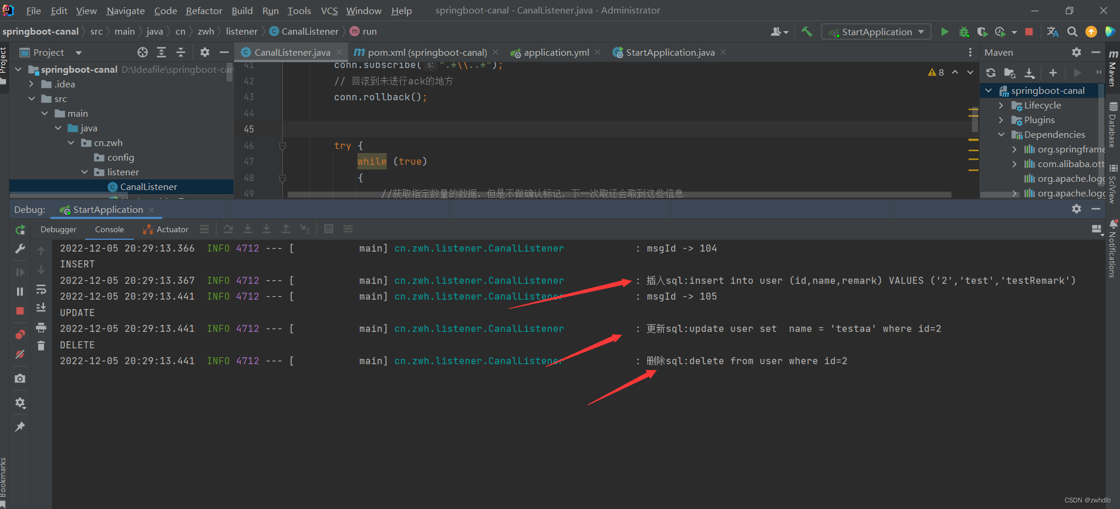
Task: Open the SciView tool window
Action: (x=1112, y=184)
